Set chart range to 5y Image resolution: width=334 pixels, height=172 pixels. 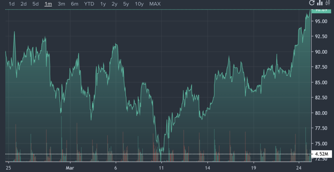pyautogui.click(x=126, y=4)
